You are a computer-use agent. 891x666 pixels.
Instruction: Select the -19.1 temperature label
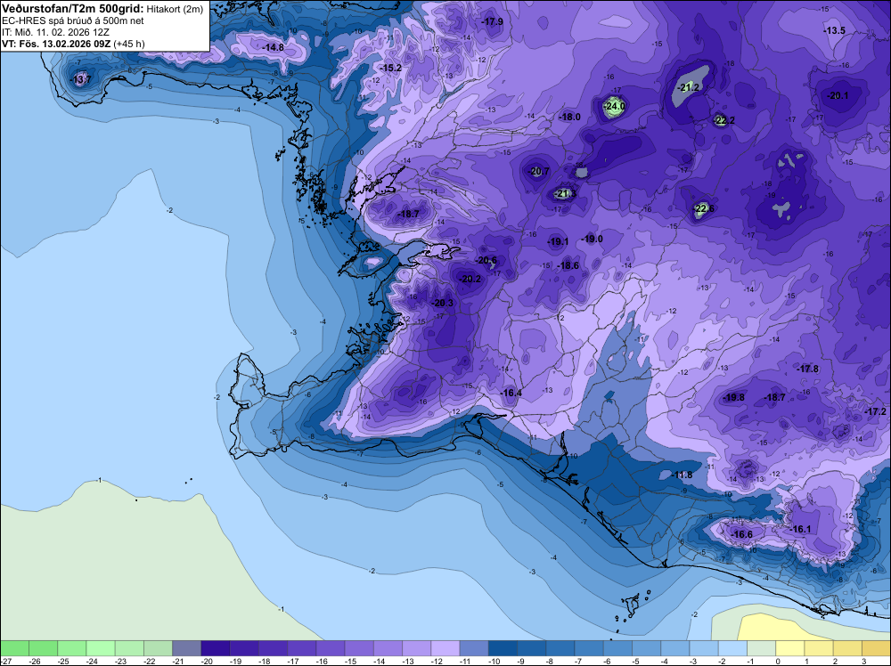pos(558,242)
